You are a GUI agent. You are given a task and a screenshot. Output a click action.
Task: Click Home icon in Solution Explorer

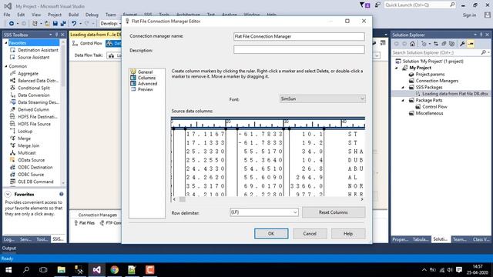coord(412,44)
